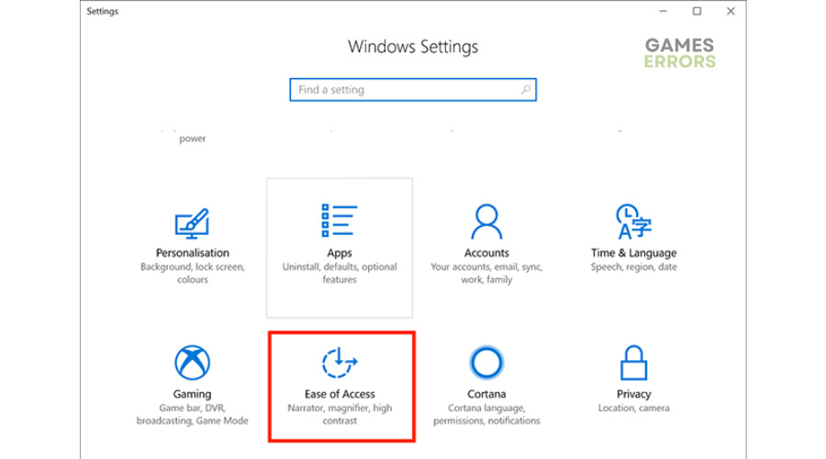Image resolution: width=826 pixels, height=459 pixels.
Task: Open the Ease of Access icon
Action: click(x=340, y=363)
